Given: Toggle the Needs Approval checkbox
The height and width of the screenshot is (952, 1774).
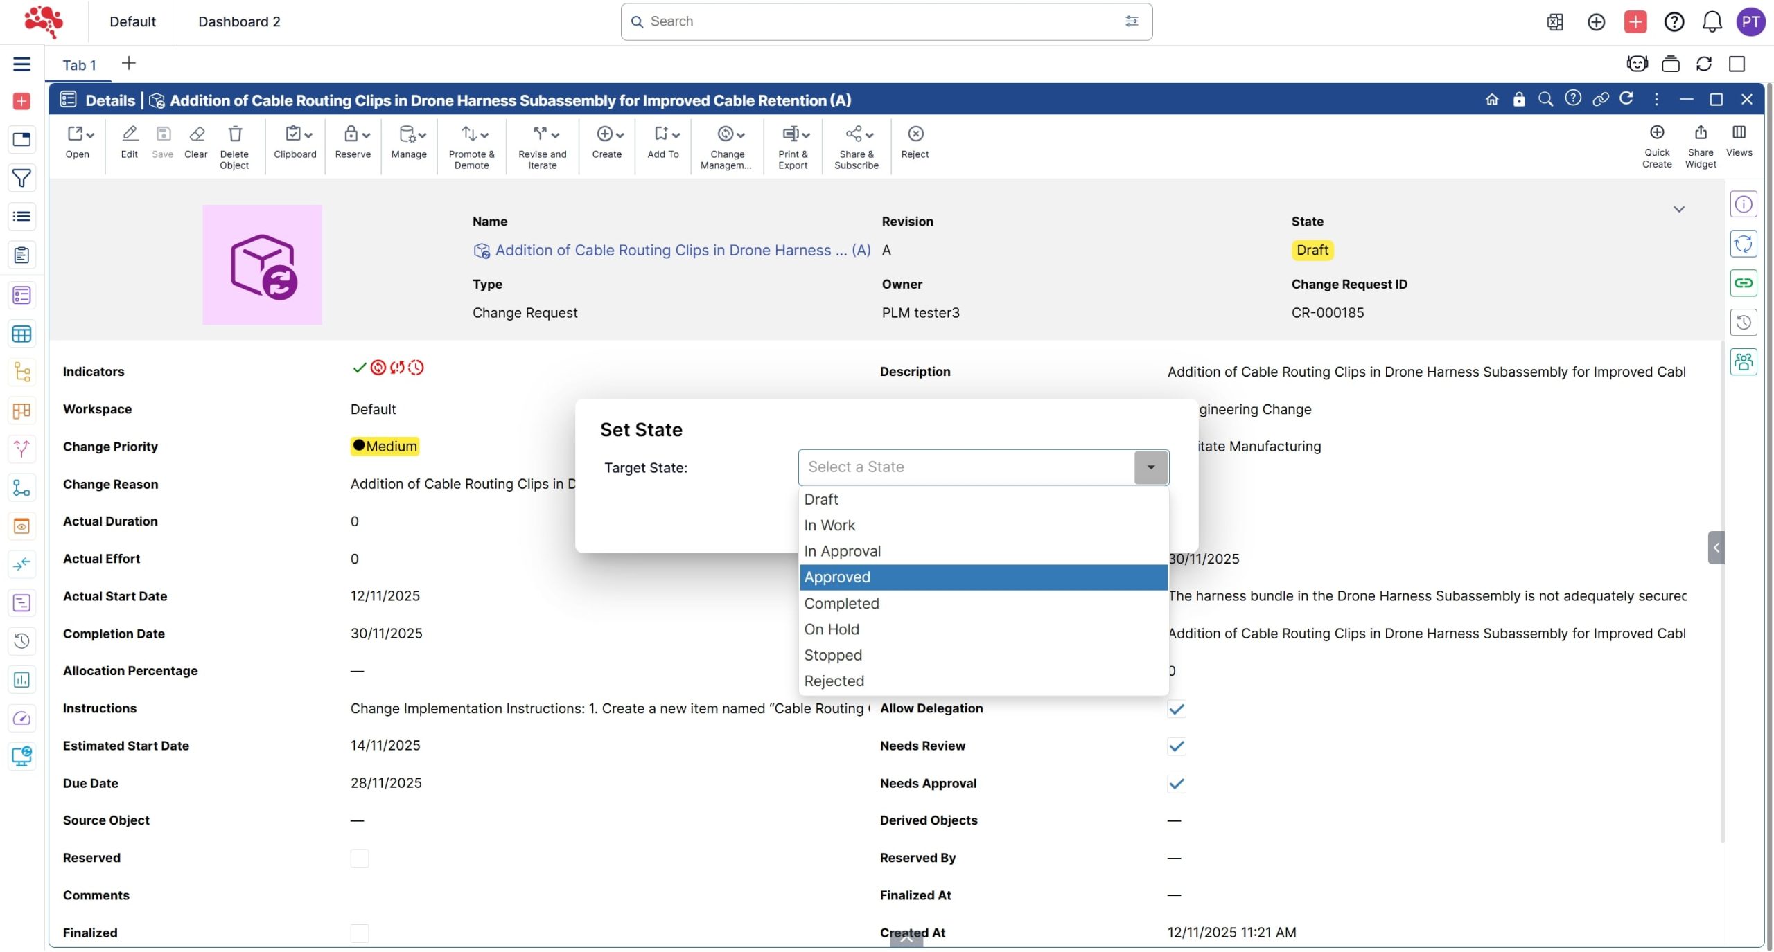Looking at the screenshot, I should [x=1176, y=784].
